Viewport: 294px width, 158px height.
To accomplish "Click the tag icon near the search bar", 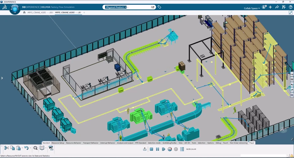I will (x=159, y=7).
